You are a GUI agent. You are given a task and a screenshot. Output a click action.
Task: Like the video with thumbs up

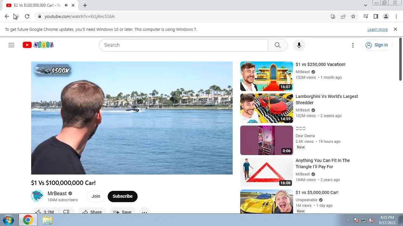pos(45,212)
